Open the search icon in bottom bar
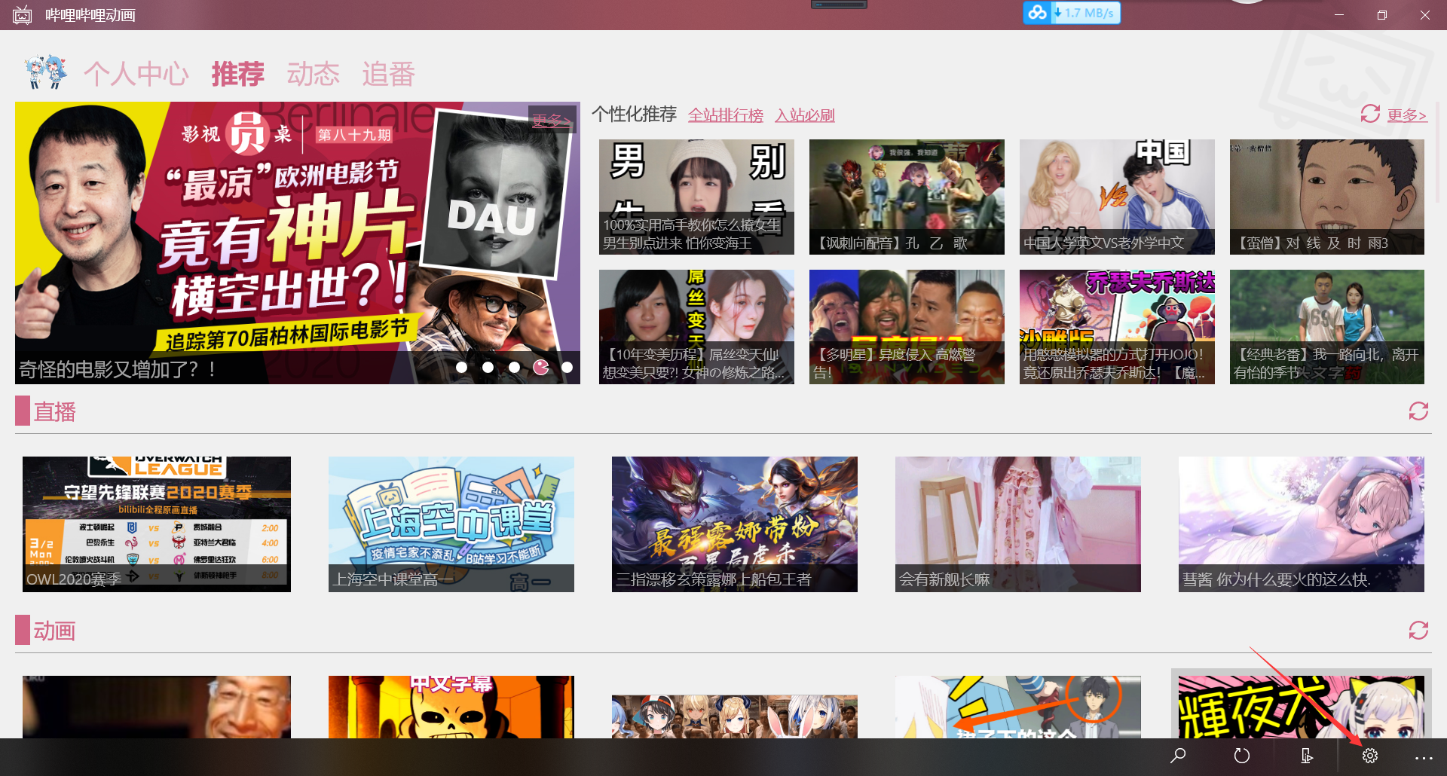 1177,756
